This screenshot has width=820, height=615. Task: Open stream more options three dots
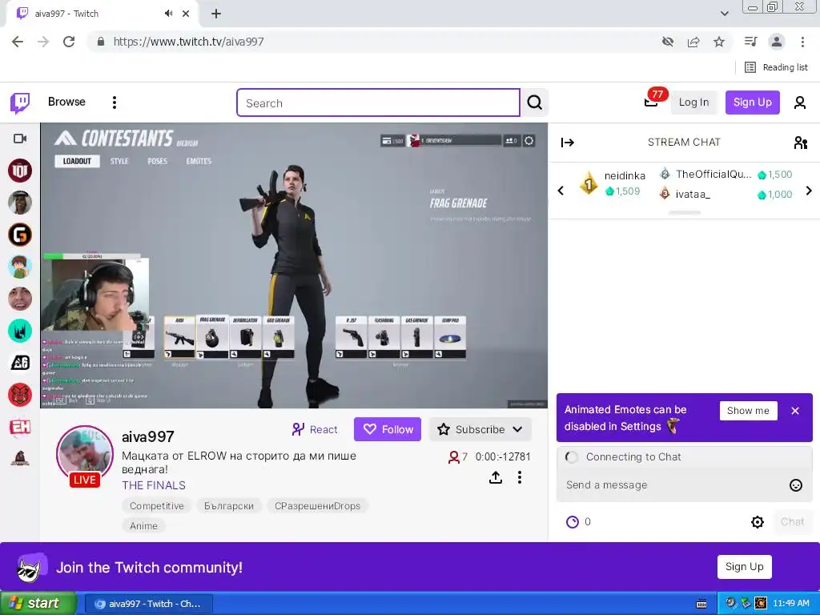click(x=519, y=477)
